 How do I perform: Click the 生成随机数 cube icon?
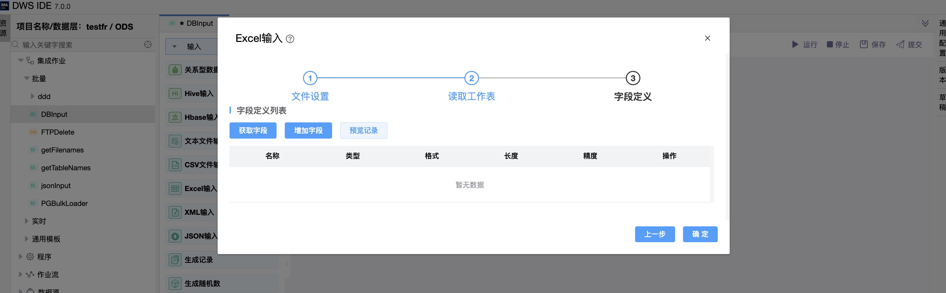click(175, 283)
